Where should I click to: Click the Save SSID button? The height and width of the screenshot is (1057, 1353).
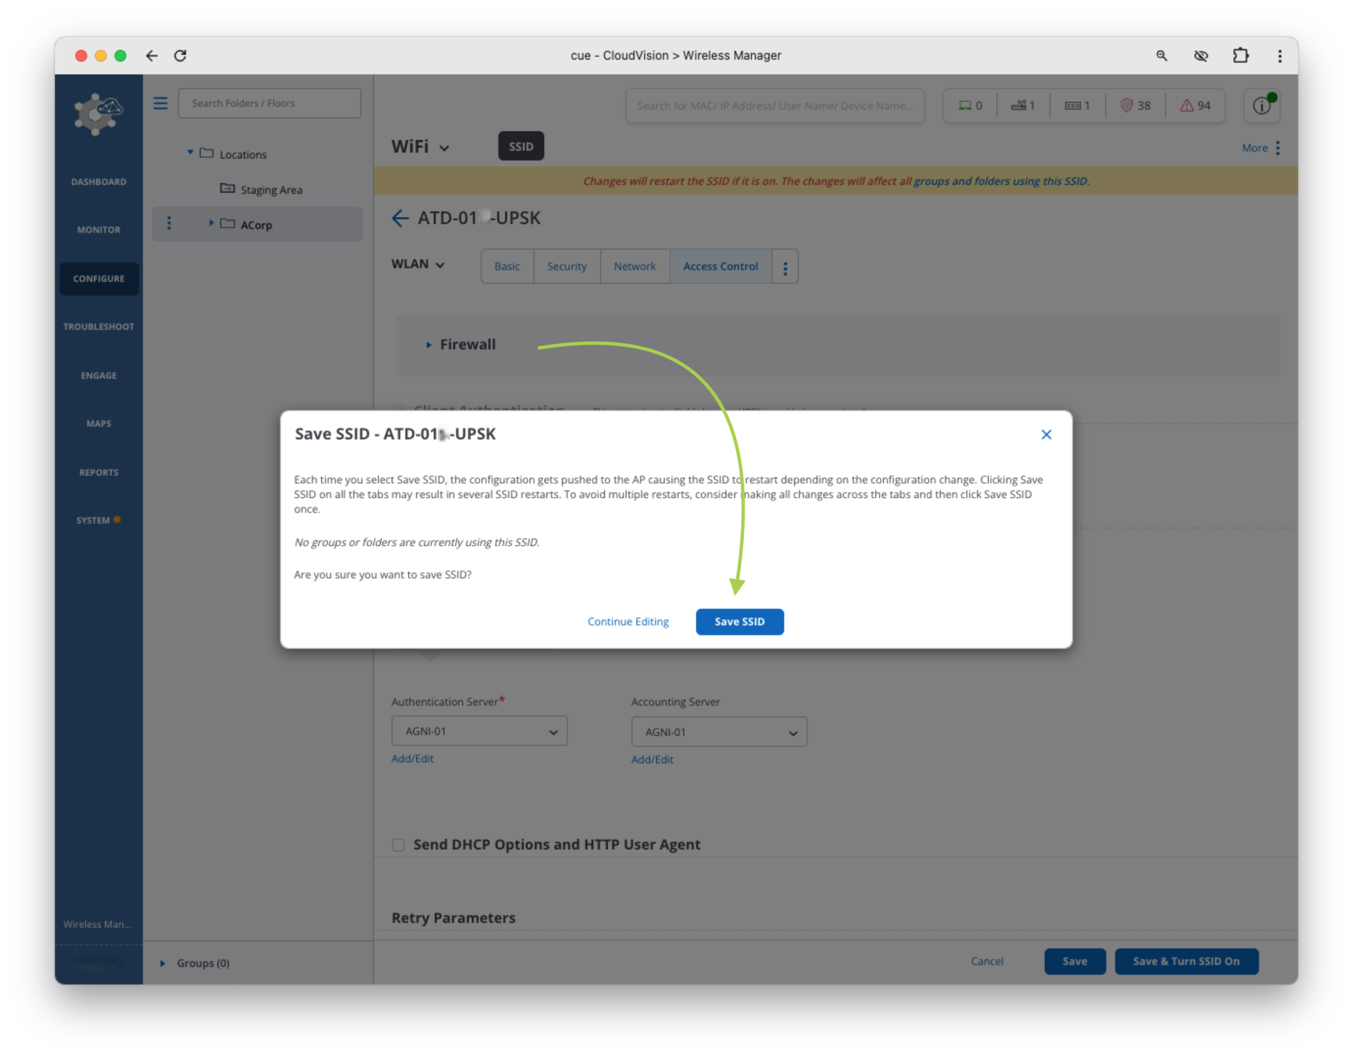739,621
